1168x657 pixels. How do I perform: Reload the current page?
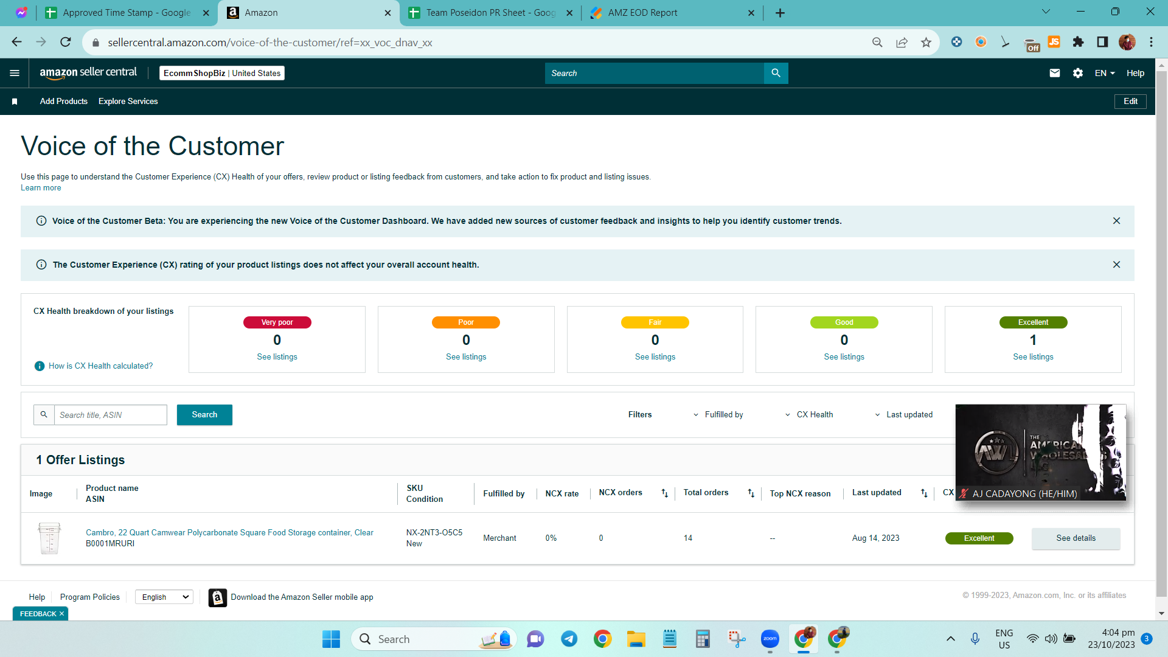66,42
